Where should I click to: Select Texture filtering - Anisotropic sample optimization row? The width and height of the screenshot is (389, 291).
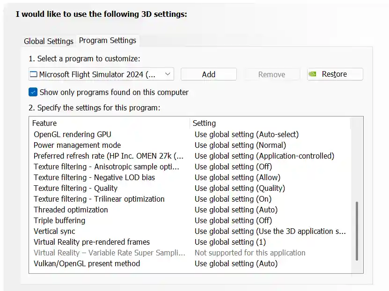pyautogui.click(x=106, y=167)
